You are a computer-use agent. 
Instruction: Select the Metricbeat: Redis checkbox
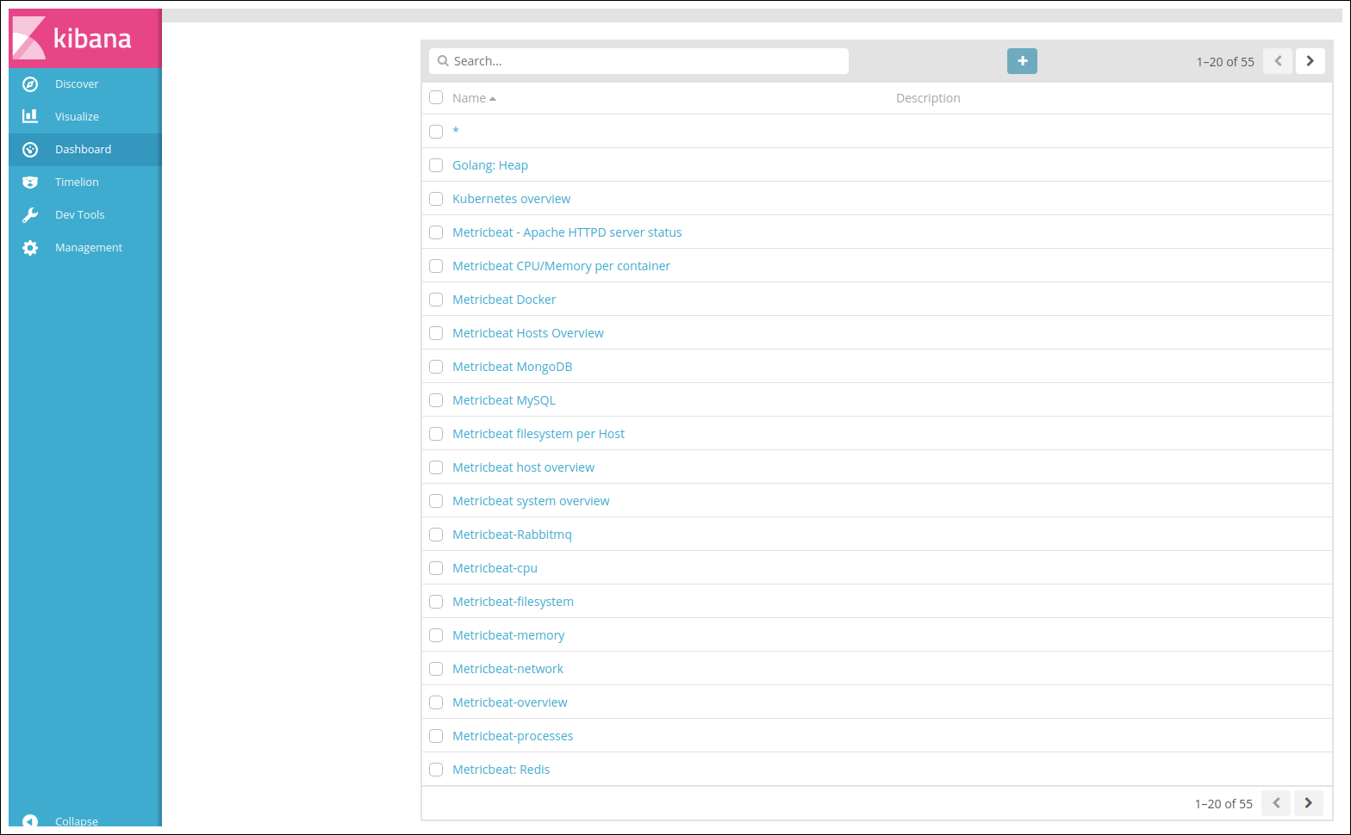[x=436, y=770]
